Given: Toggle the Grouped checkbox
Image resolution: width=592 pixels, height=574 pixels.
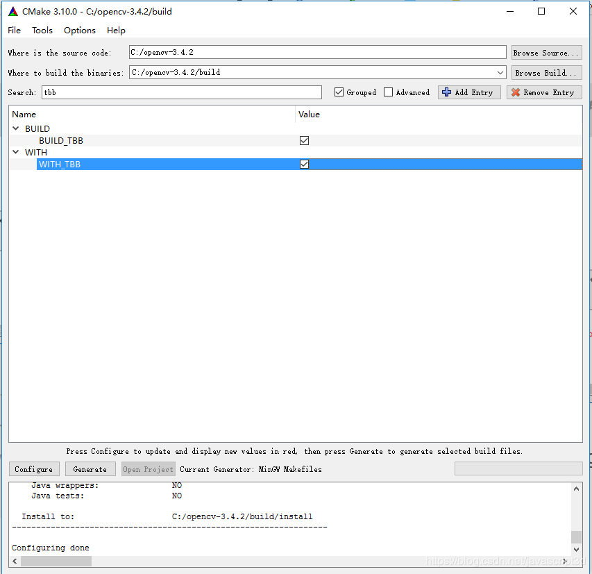Looking at the screenshot, I should pos(339,92).
